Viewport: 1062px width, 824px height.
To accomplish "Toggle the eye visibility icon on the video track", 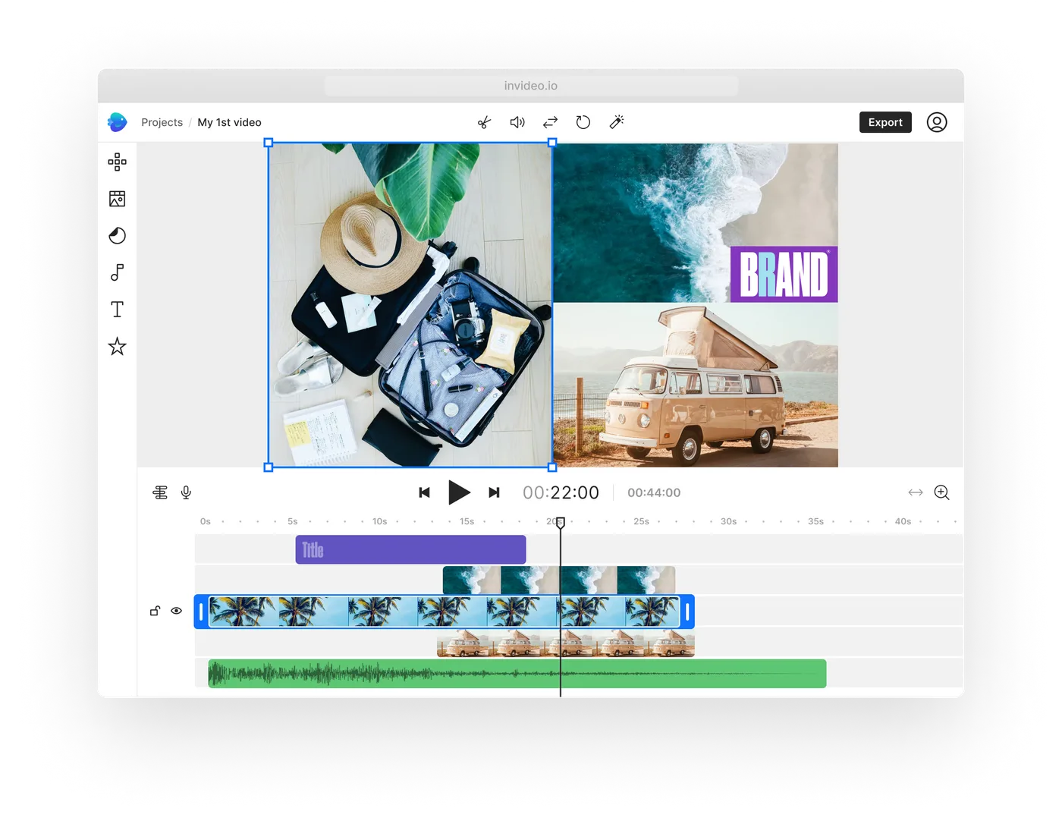I will coord(177,611).
